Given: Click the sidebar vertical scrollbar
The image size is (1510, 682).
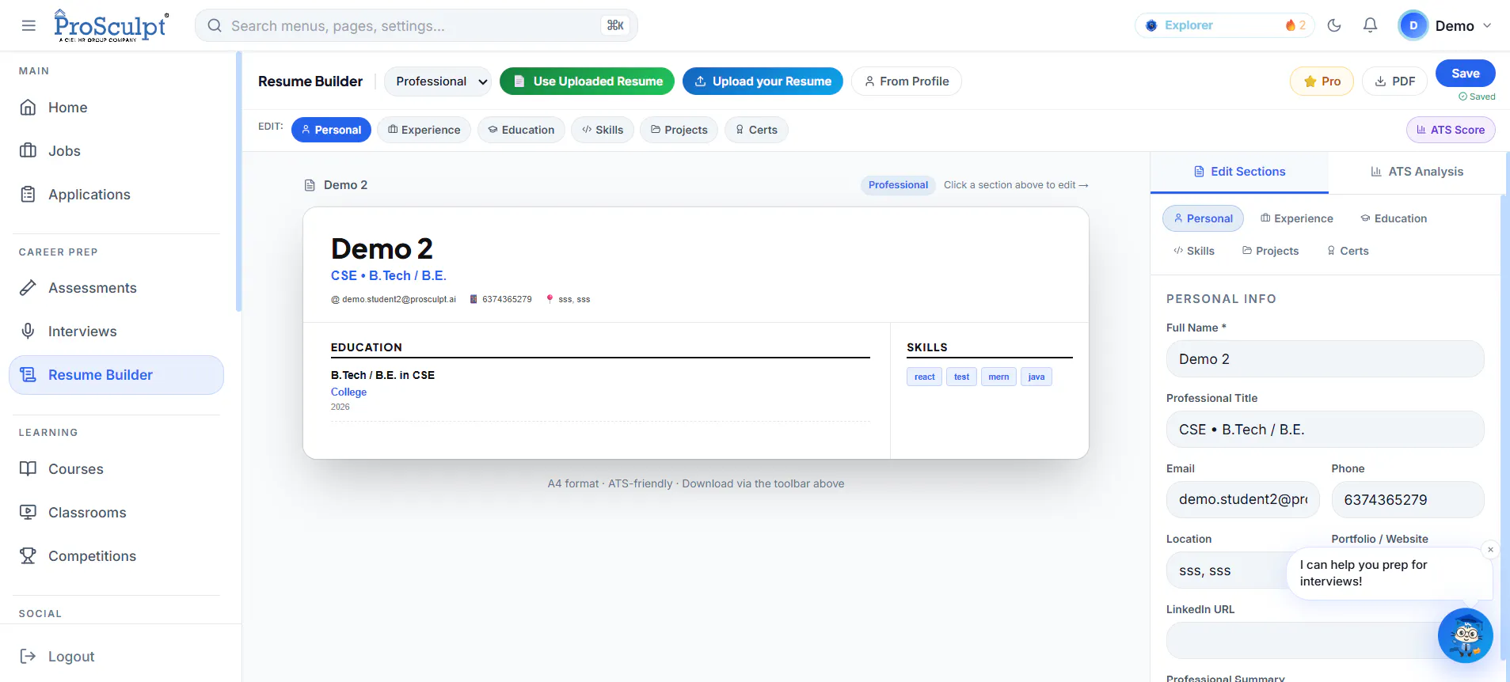Looking at the screenshot, I should 238,182.
